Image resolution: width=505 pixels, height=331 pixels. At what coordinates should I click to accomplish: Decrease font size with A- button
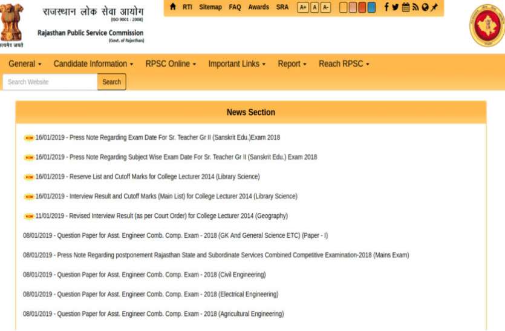[x=325, y=7]
